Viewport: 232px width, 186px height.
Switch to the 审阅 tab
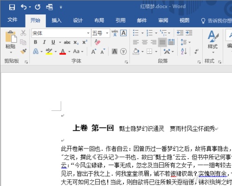tap(163, 20)
